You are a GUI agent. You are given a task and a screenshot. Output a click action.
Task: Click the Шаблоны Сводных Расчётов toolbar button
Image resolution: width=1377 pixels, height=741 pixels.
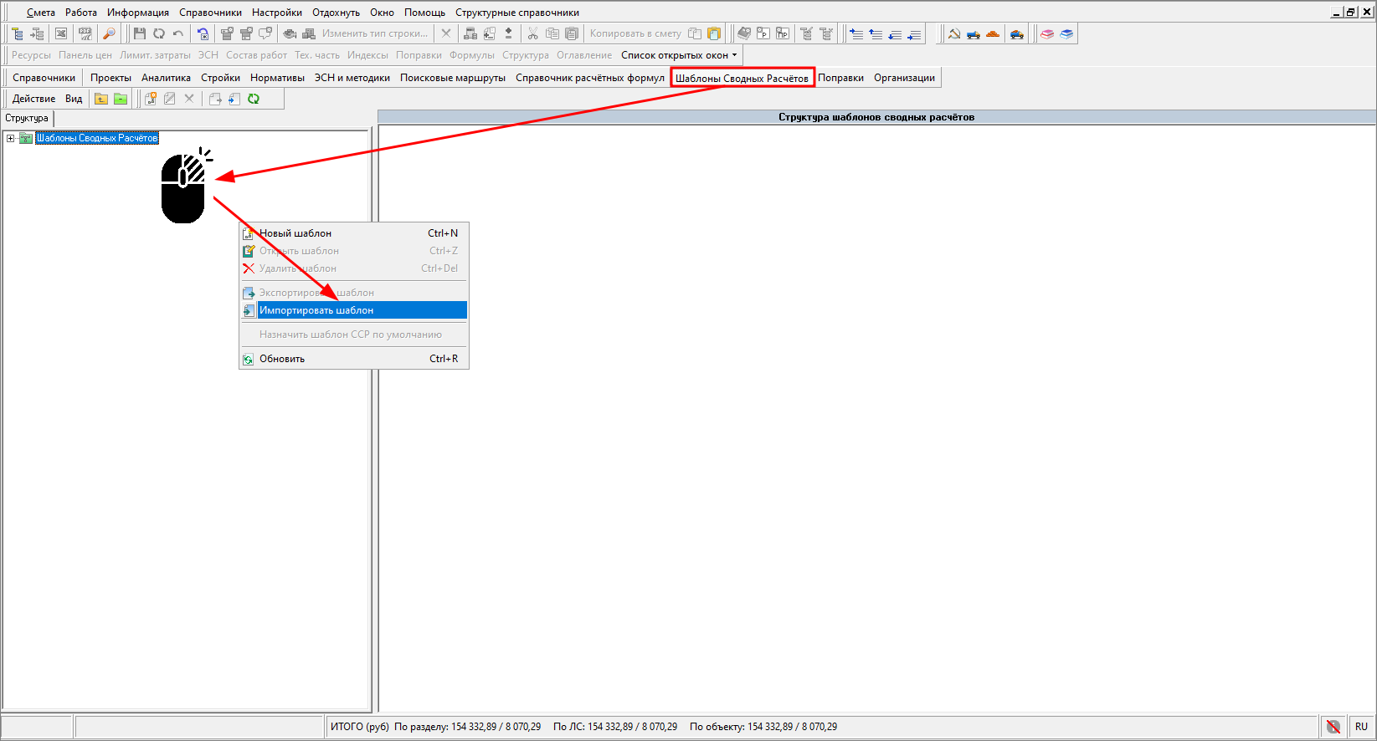click(x=742, y=78)
